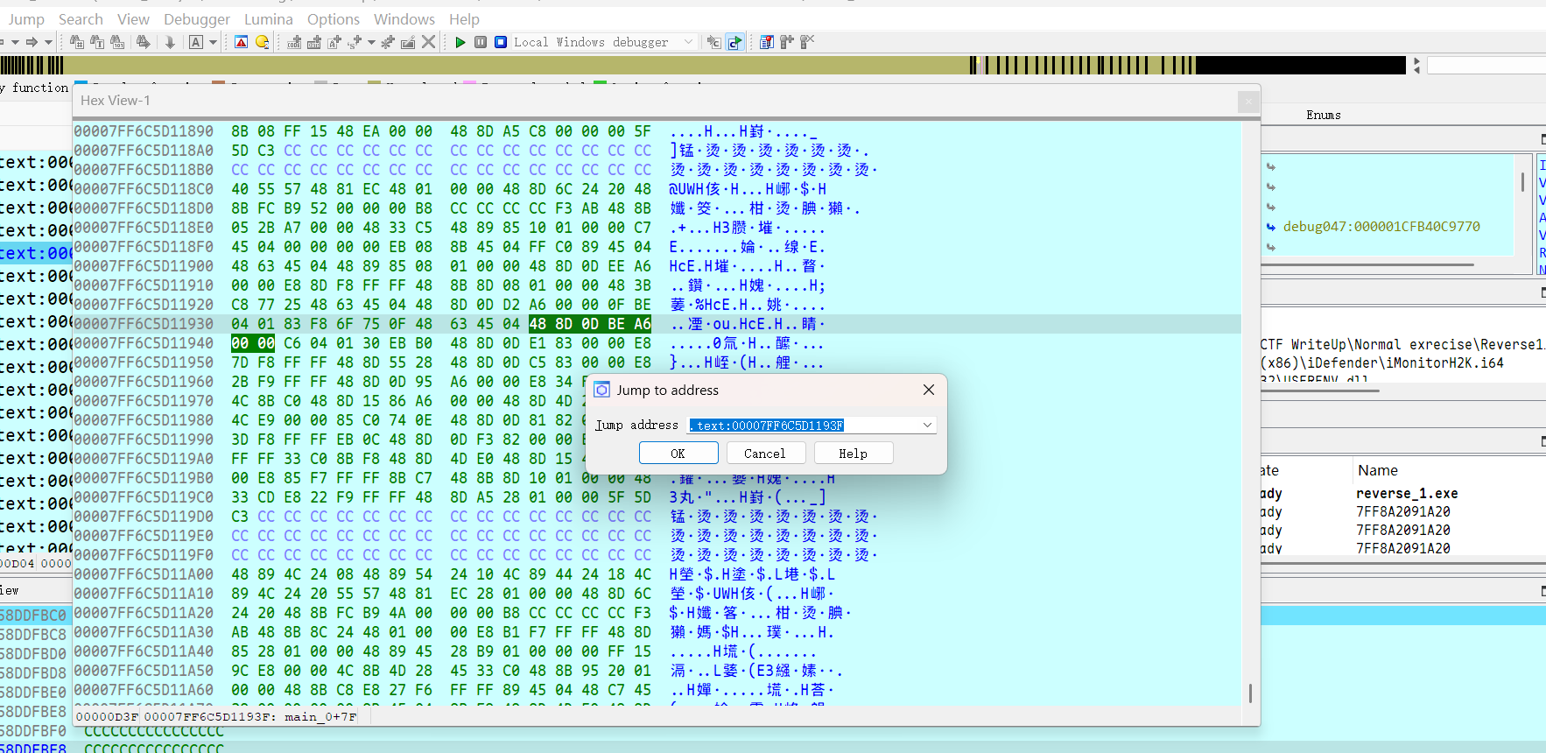The width and height of the screenshot is (1546, 753).
Task: Click the convert to data icon
Action: [x=314, y=42]
